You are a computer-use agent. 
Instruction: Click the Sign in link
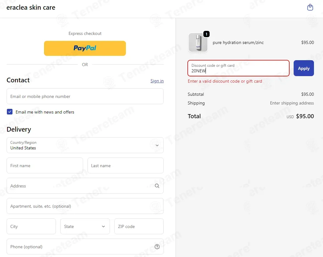pos(157,81)
